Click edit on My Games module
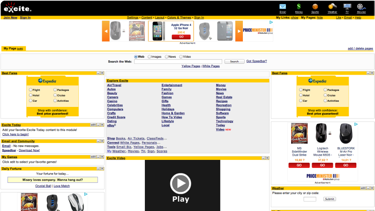The width and height of the screenshot is (375, 211). click(93, 157)
